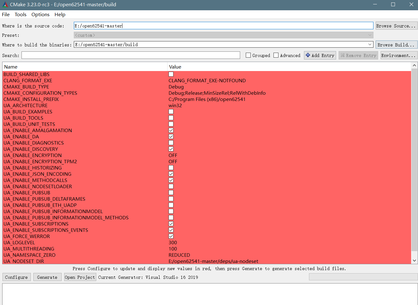Toggle UA_ENABLE_NODESETLOADER checkbox

click(171, 186)
